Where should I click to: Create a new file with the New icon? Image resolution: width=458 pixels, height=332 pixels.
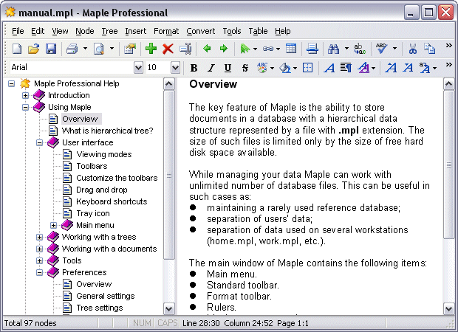click(x=17, y=49)
